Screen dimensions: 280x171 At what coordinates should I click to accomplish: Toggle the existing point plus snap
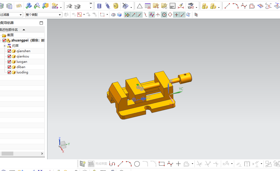coord(176,15)
